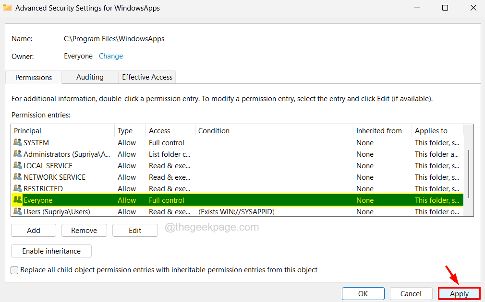This screenshot has height=302, width=485.
Task: Close the Advanced Security Settings window
Action: pyautogui.click(x=473, y=8)
